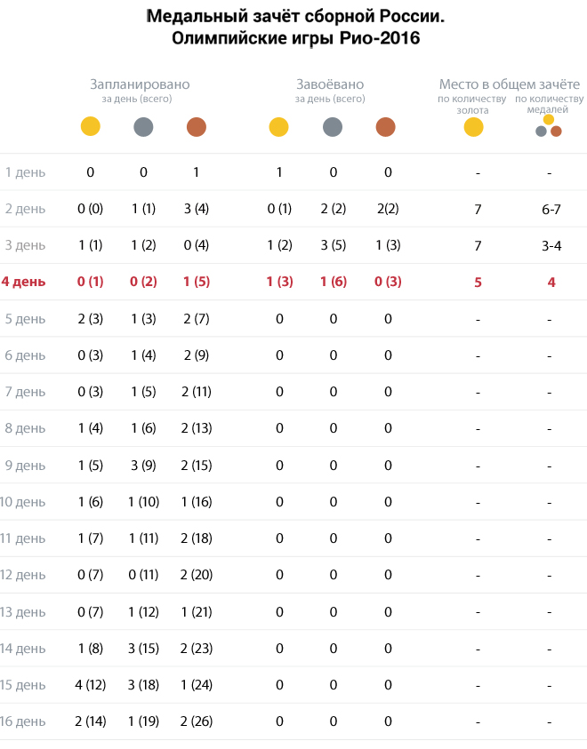Click the planned gold cell 2 (3)
This screenshot has height=749, width=587.
(91, 319)
